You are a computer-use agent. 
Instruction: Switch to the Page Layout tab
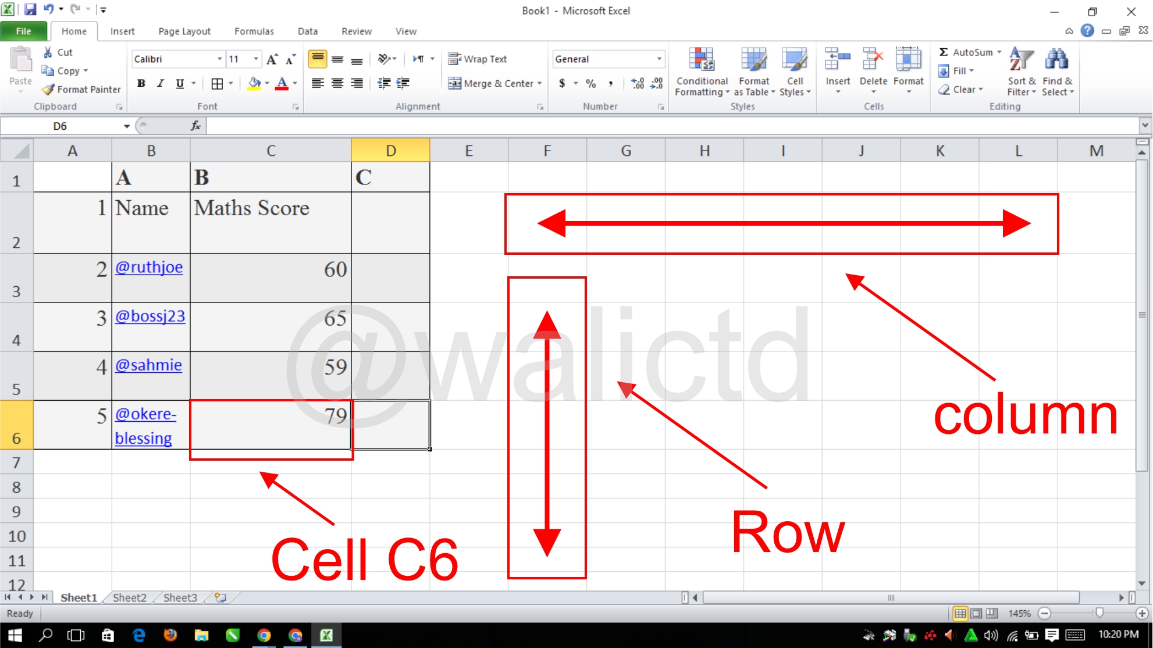[184, 31]
